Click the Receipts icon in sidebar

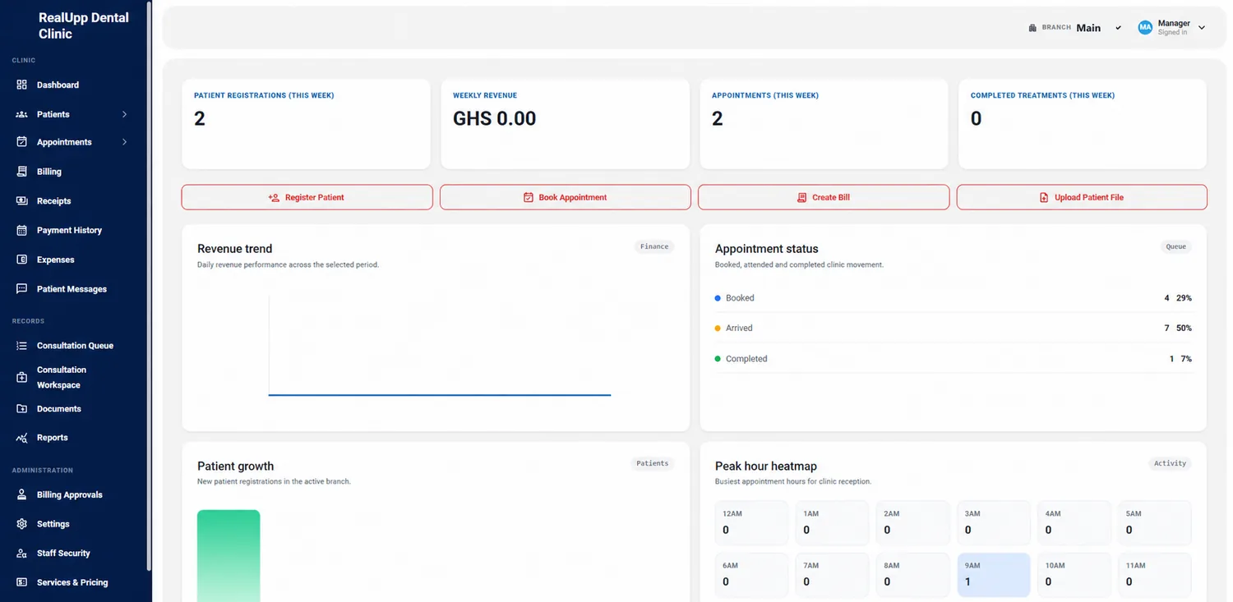click(x=22, y=201)
